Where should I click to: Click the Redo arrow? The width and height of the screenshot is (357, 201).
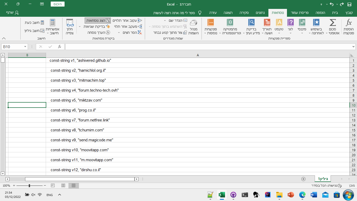click(x=342, y=4)
